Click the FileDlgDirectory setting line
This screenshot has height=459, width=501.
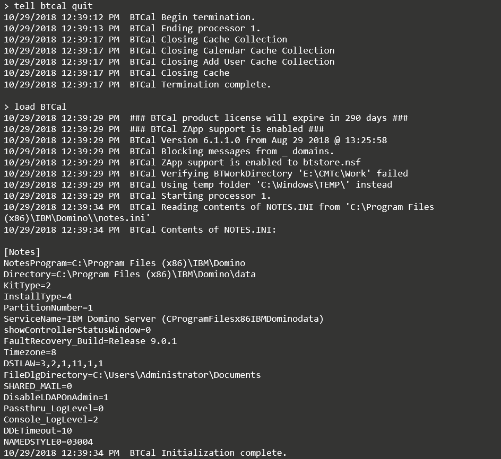[x=132, y=375]
